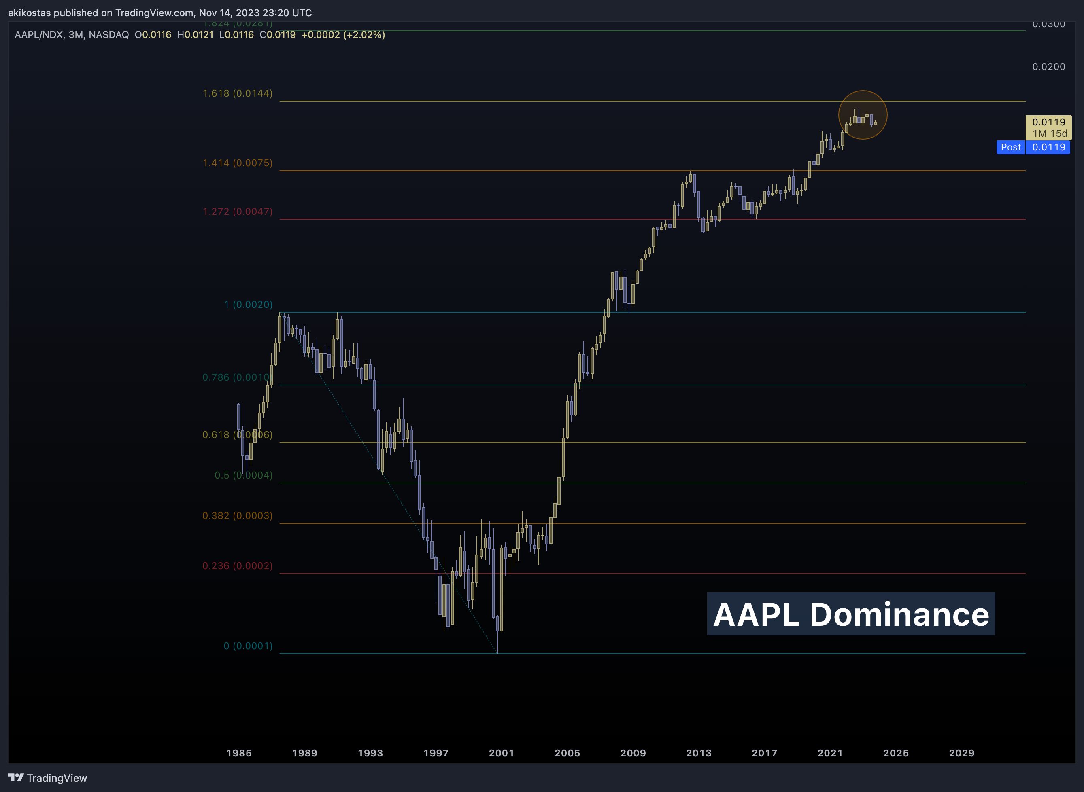Click the TradingView logo icon at bottom left
Viewport: 1084px width, 792px height.
(x=16, y=777)
